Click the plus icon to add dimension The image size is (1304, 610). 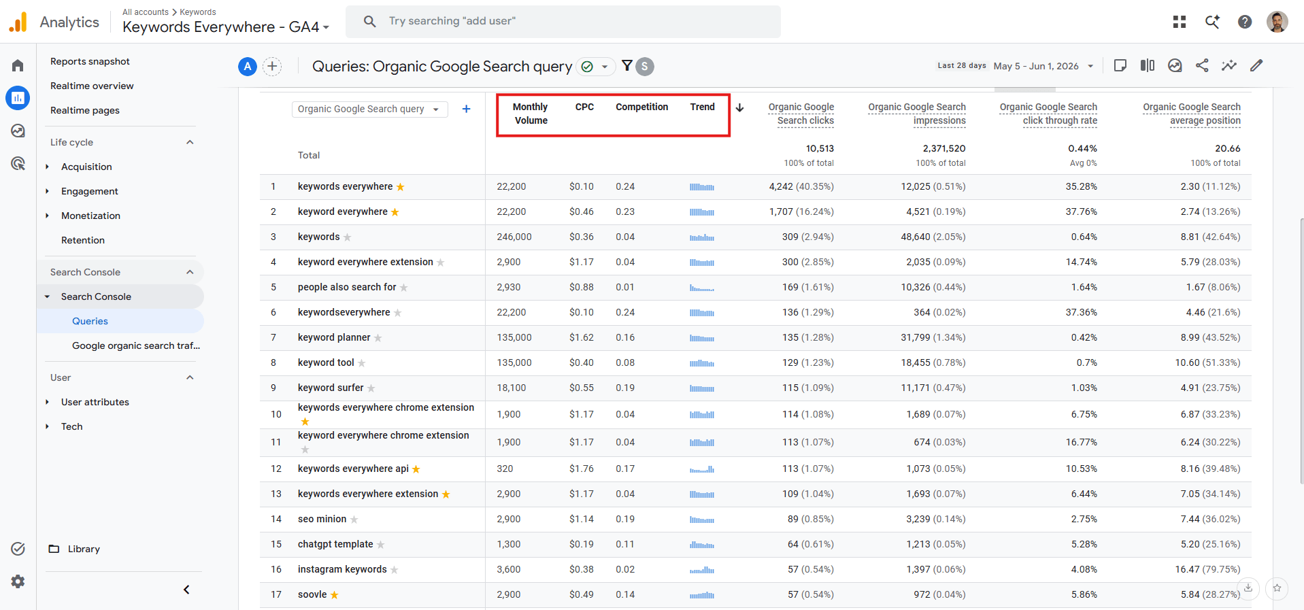pyautogui.click(x=466, y=109)
